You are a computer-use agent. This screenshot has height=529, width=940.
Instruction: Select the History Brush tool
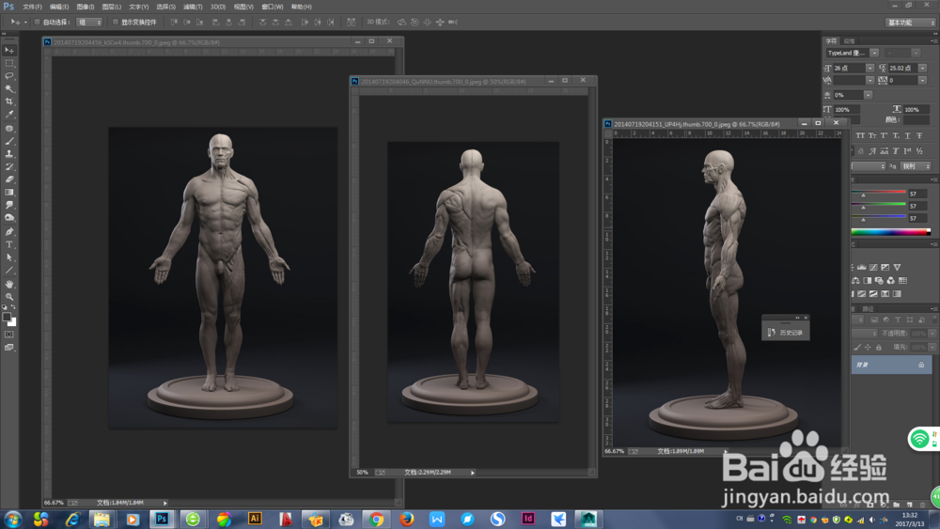(x=9, y=166)
